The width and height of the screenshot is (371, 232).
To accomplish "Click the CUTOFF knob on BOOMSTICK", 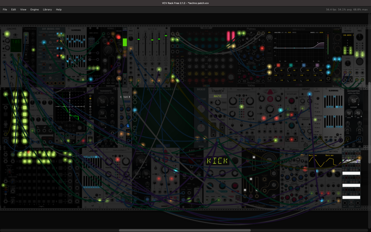I will [x=354, y=100].
